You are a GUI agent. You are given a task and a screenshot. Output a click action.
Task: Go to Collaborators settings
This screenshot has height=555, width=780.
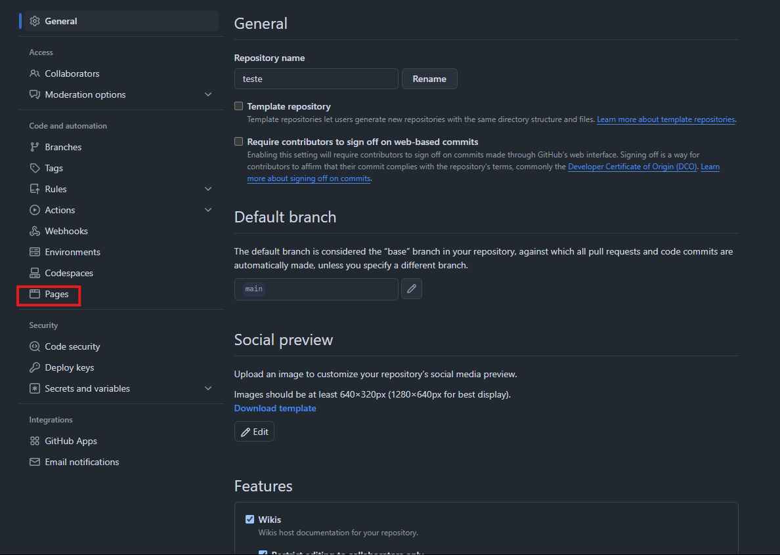[x=121, y=73]
